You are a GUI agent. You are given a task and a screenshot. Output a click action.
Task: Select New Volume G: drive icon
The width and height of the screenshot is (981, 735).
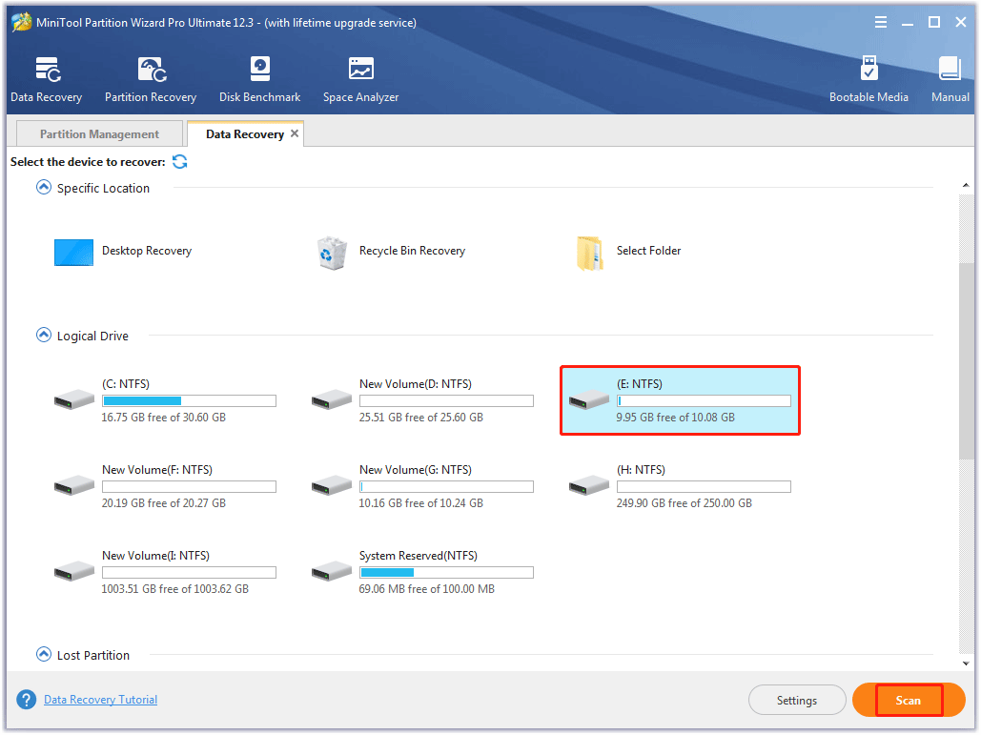(x=332, y=485)
